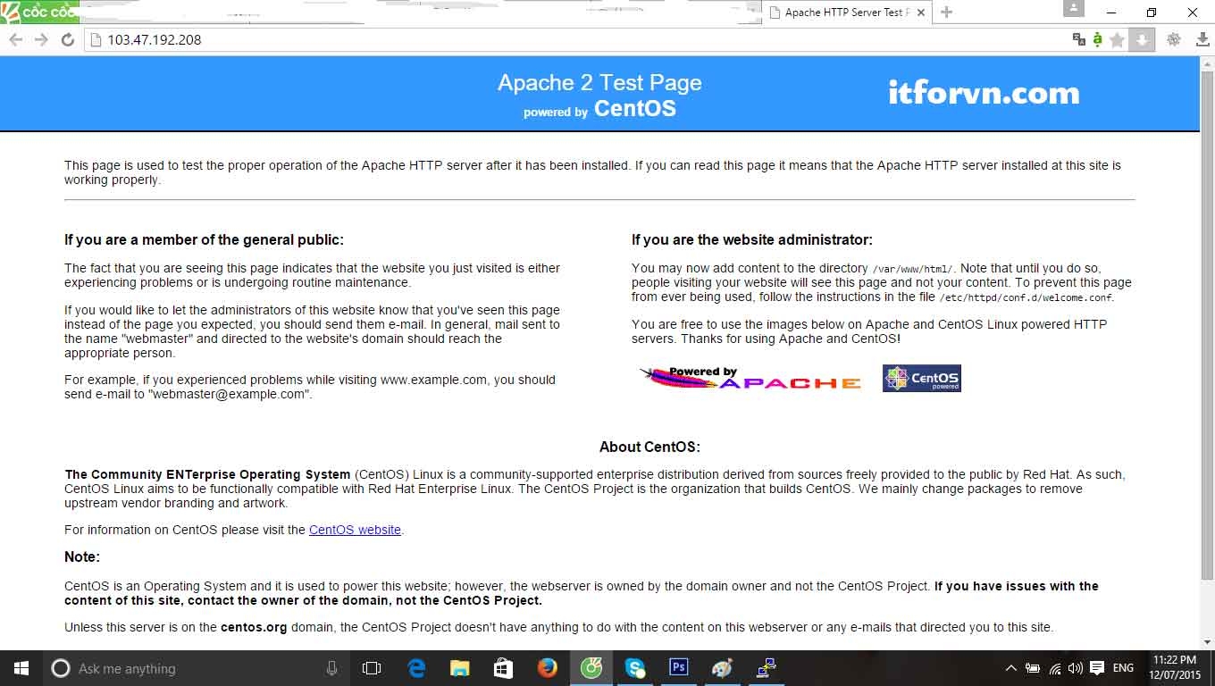Click the translate page icon

pyautogui.click(x=1078, y=40)
